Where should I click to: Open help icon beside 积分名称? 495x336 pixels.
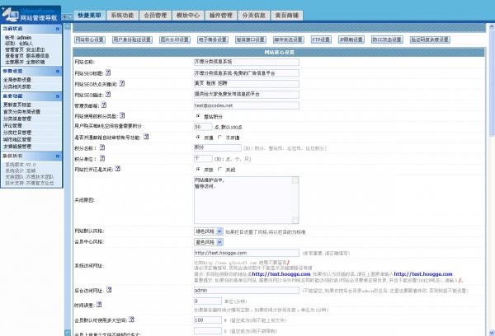click(102, 147)
